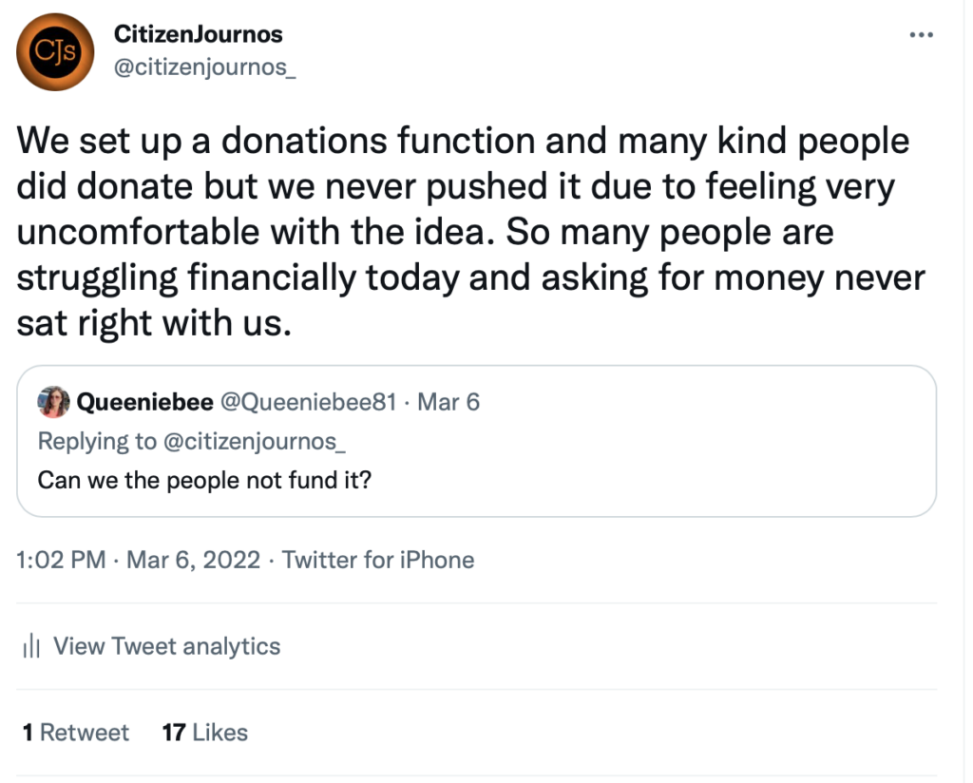Click the main tweet text about donations
This screenshot has height=783, width=973.
pyautogui.click(x=470, y=232)
